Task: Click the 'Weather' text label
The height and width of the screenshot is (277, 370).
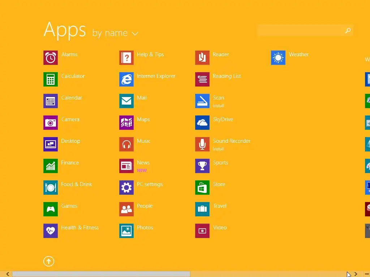Action: (299, 54)
